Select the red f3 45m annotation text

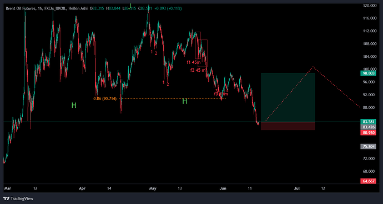pyautogui.click(x=221, y=94)
